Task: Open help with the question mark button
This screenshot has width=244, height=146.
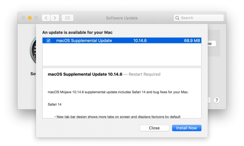Action: 216,100
